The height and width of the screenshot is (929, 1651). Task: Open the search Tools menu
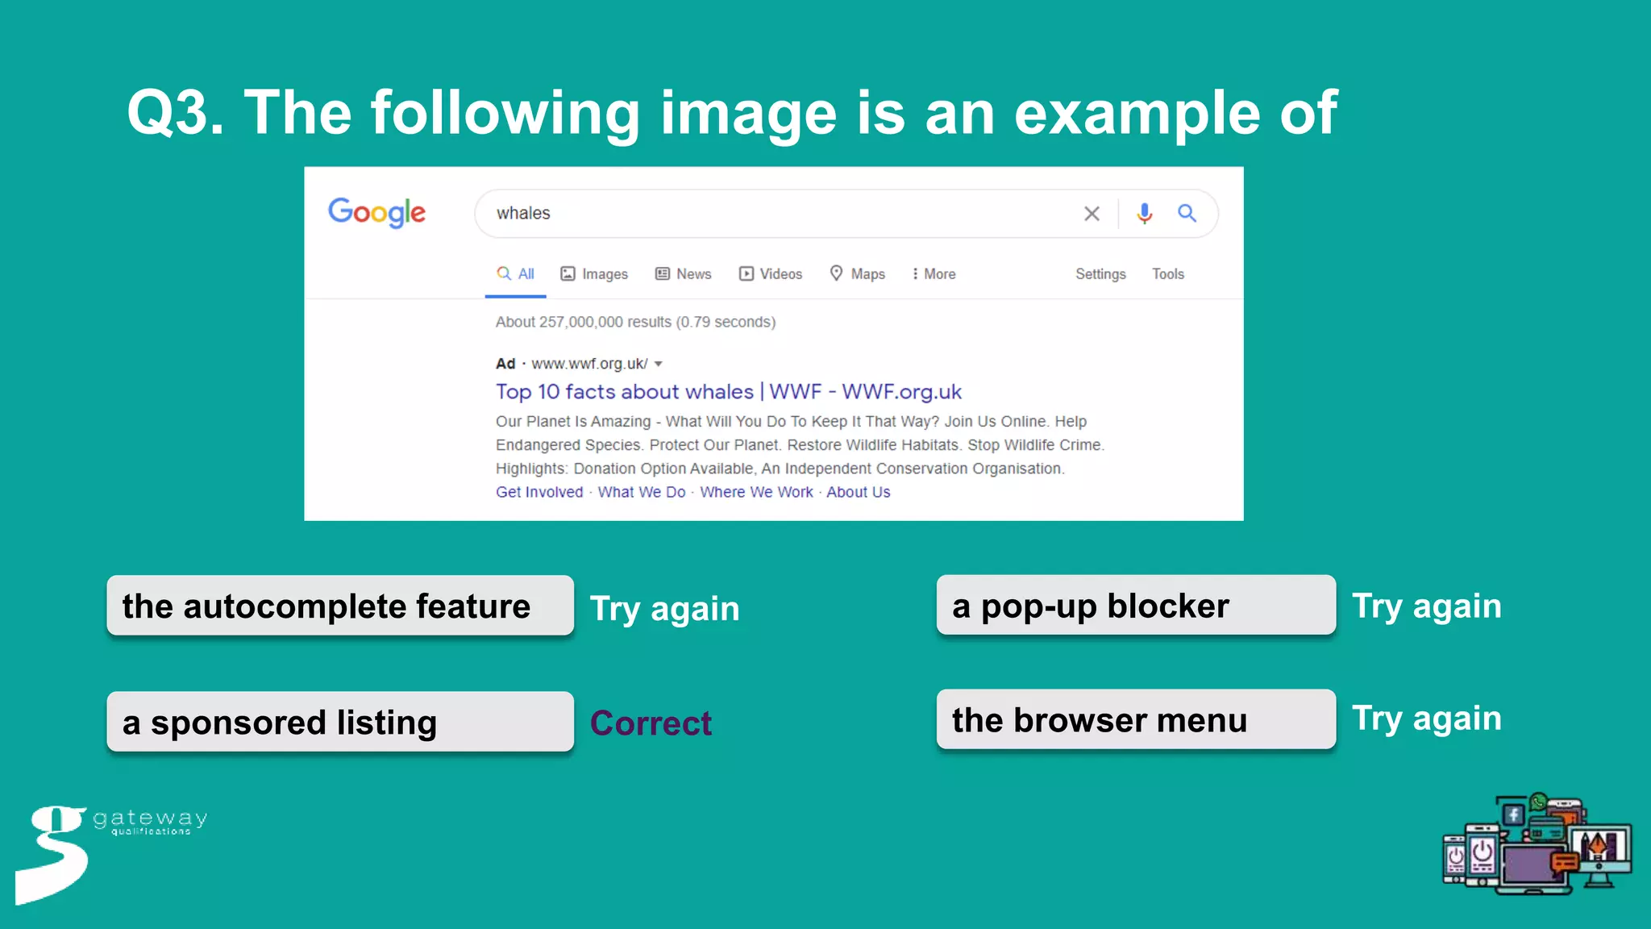[1167, 274]
